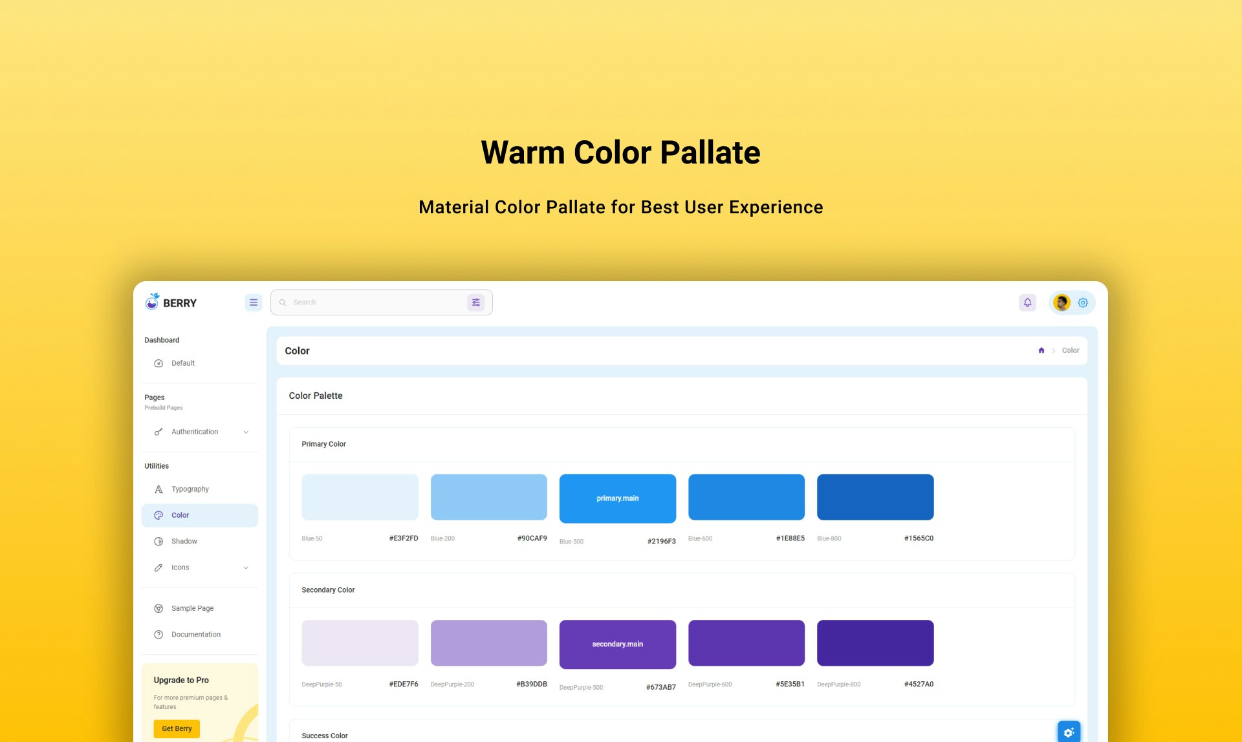
Task: Select the Typography utility icon in the sidebar
Action: (158, 489)
